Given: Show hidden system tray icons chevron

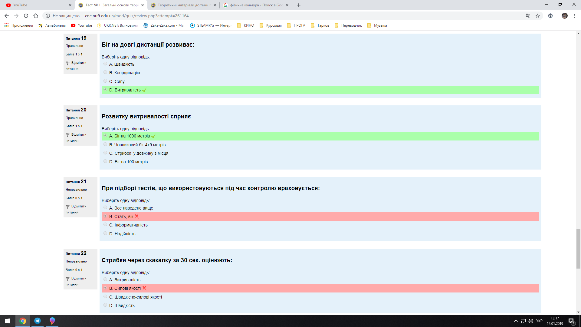Looking at the screenshot, I should [x=516, y=321].
